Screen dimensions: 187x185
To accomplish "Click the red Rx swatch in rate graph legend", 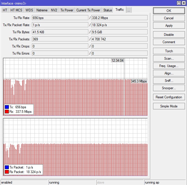I will [x=7, y=111].
